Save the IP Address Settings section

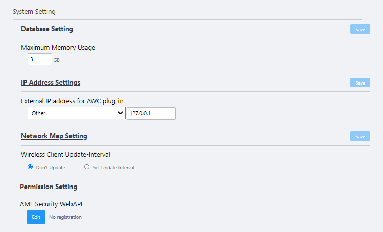(360, 83)
